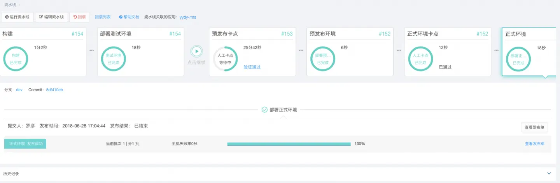Click the 主机失败率0% text

tap(184, 144)
